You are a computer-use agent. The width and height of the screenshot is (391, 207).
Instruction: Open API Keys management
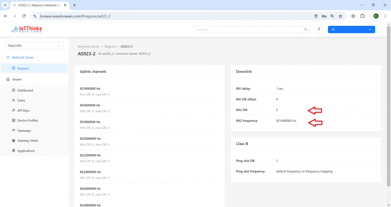click(23, 110)
